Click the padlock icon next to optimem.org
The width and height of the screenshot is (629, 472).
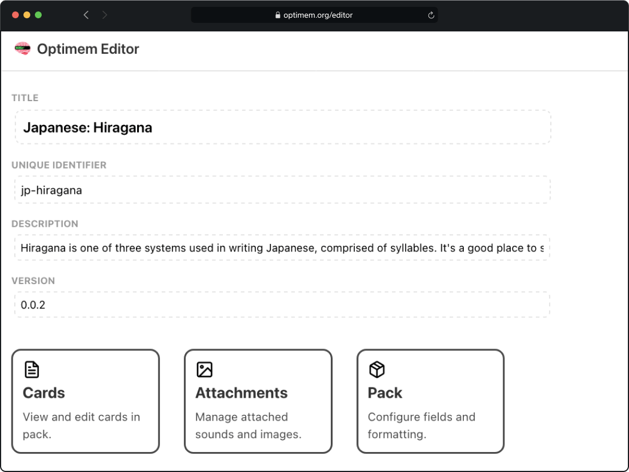(x=279, y=15)
